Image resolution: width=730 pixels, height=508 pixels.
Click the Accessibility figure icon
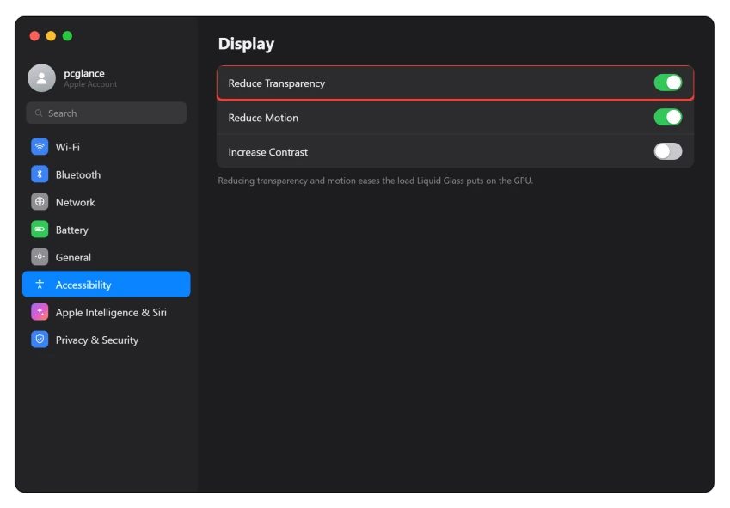[x=40, y=285]
